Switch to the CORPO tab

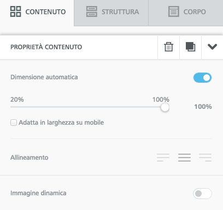186,13
